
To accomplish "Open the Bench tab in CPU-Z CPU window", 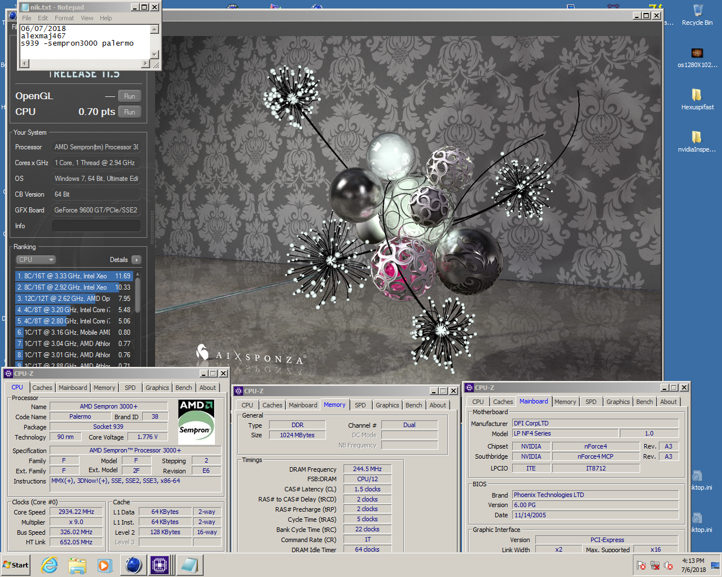I will tap(183, 388).
